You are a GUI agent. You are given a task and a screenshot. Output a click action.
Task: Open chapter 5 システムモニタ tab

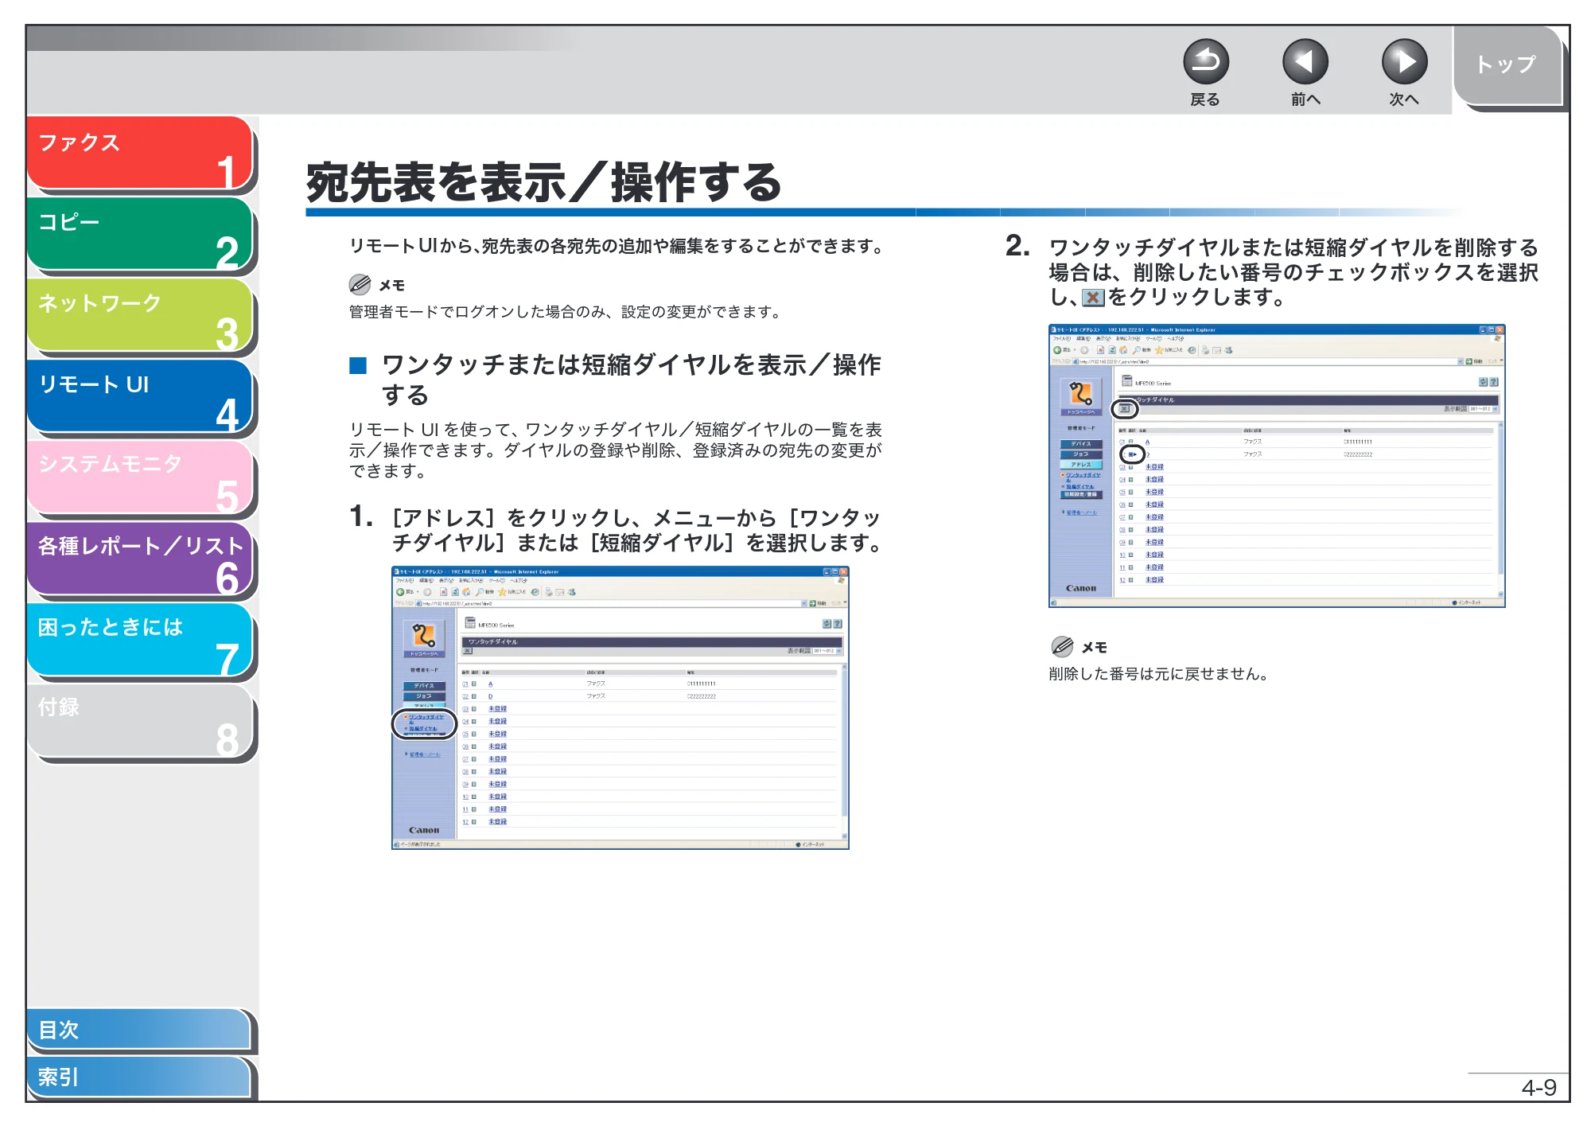[x=140, y=477]
